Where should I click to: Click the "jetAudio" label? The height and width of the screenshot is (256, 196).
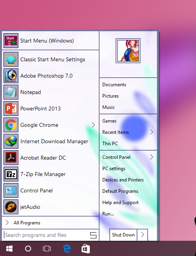click(x=30, y=207)
